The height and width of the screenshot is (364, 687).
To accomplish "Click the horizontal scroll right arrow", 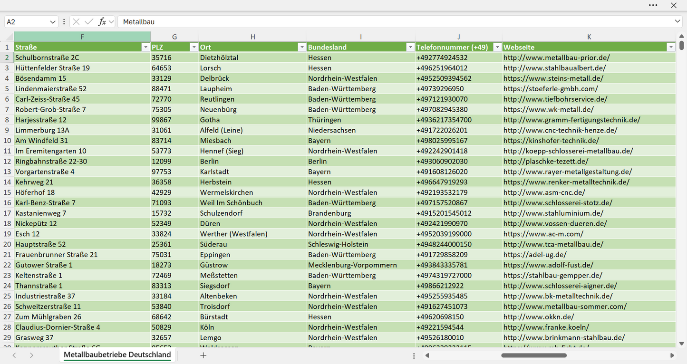I will pos(672,355).
